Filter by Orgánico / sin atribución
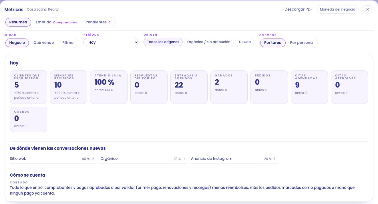 pyautogui.click(x=209, y=42)
